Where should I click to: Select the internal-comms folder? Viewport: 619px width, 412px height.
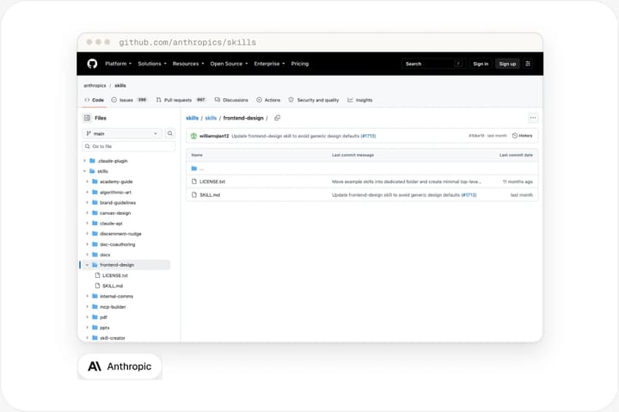tap(116, 296)
